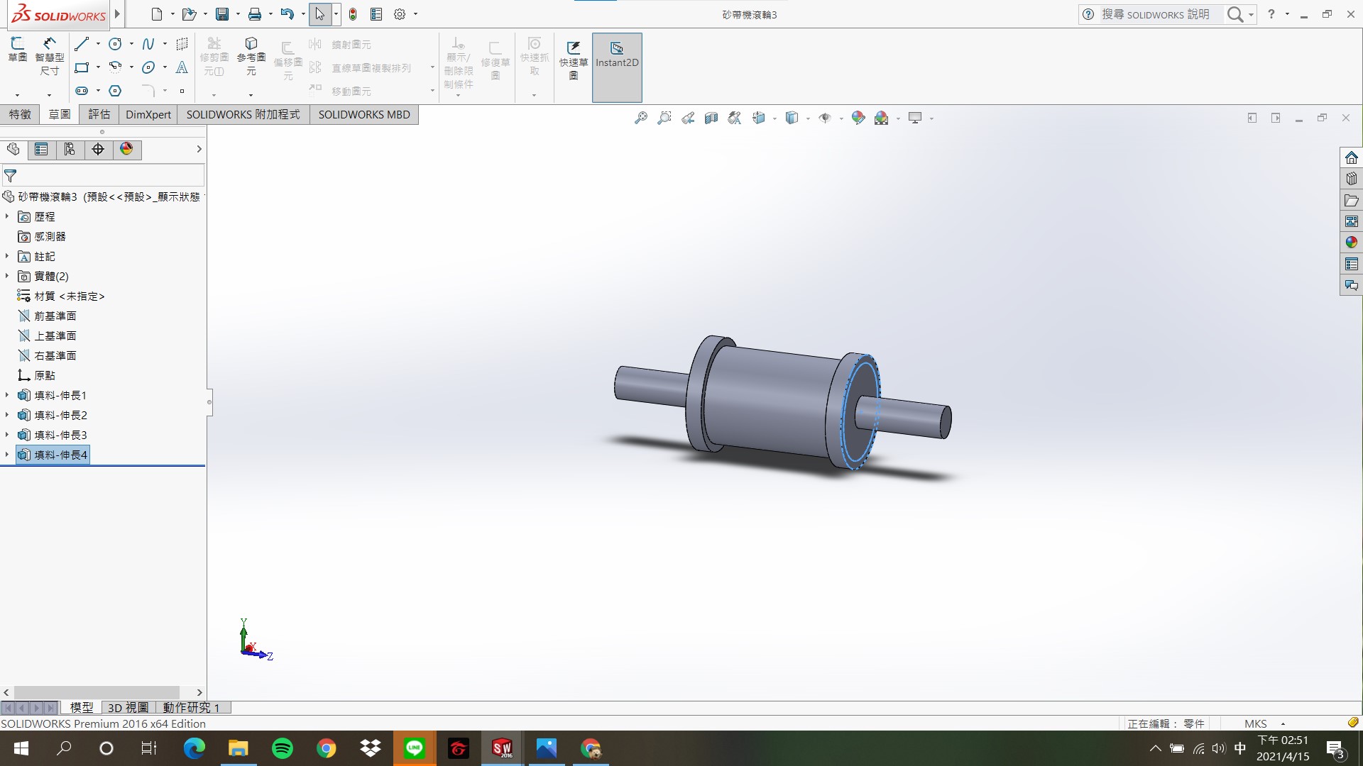This screenshot has height=766, width=1363.
Task: Switch to the 特徵 Features tab
Action: click(x=20, y=114)
